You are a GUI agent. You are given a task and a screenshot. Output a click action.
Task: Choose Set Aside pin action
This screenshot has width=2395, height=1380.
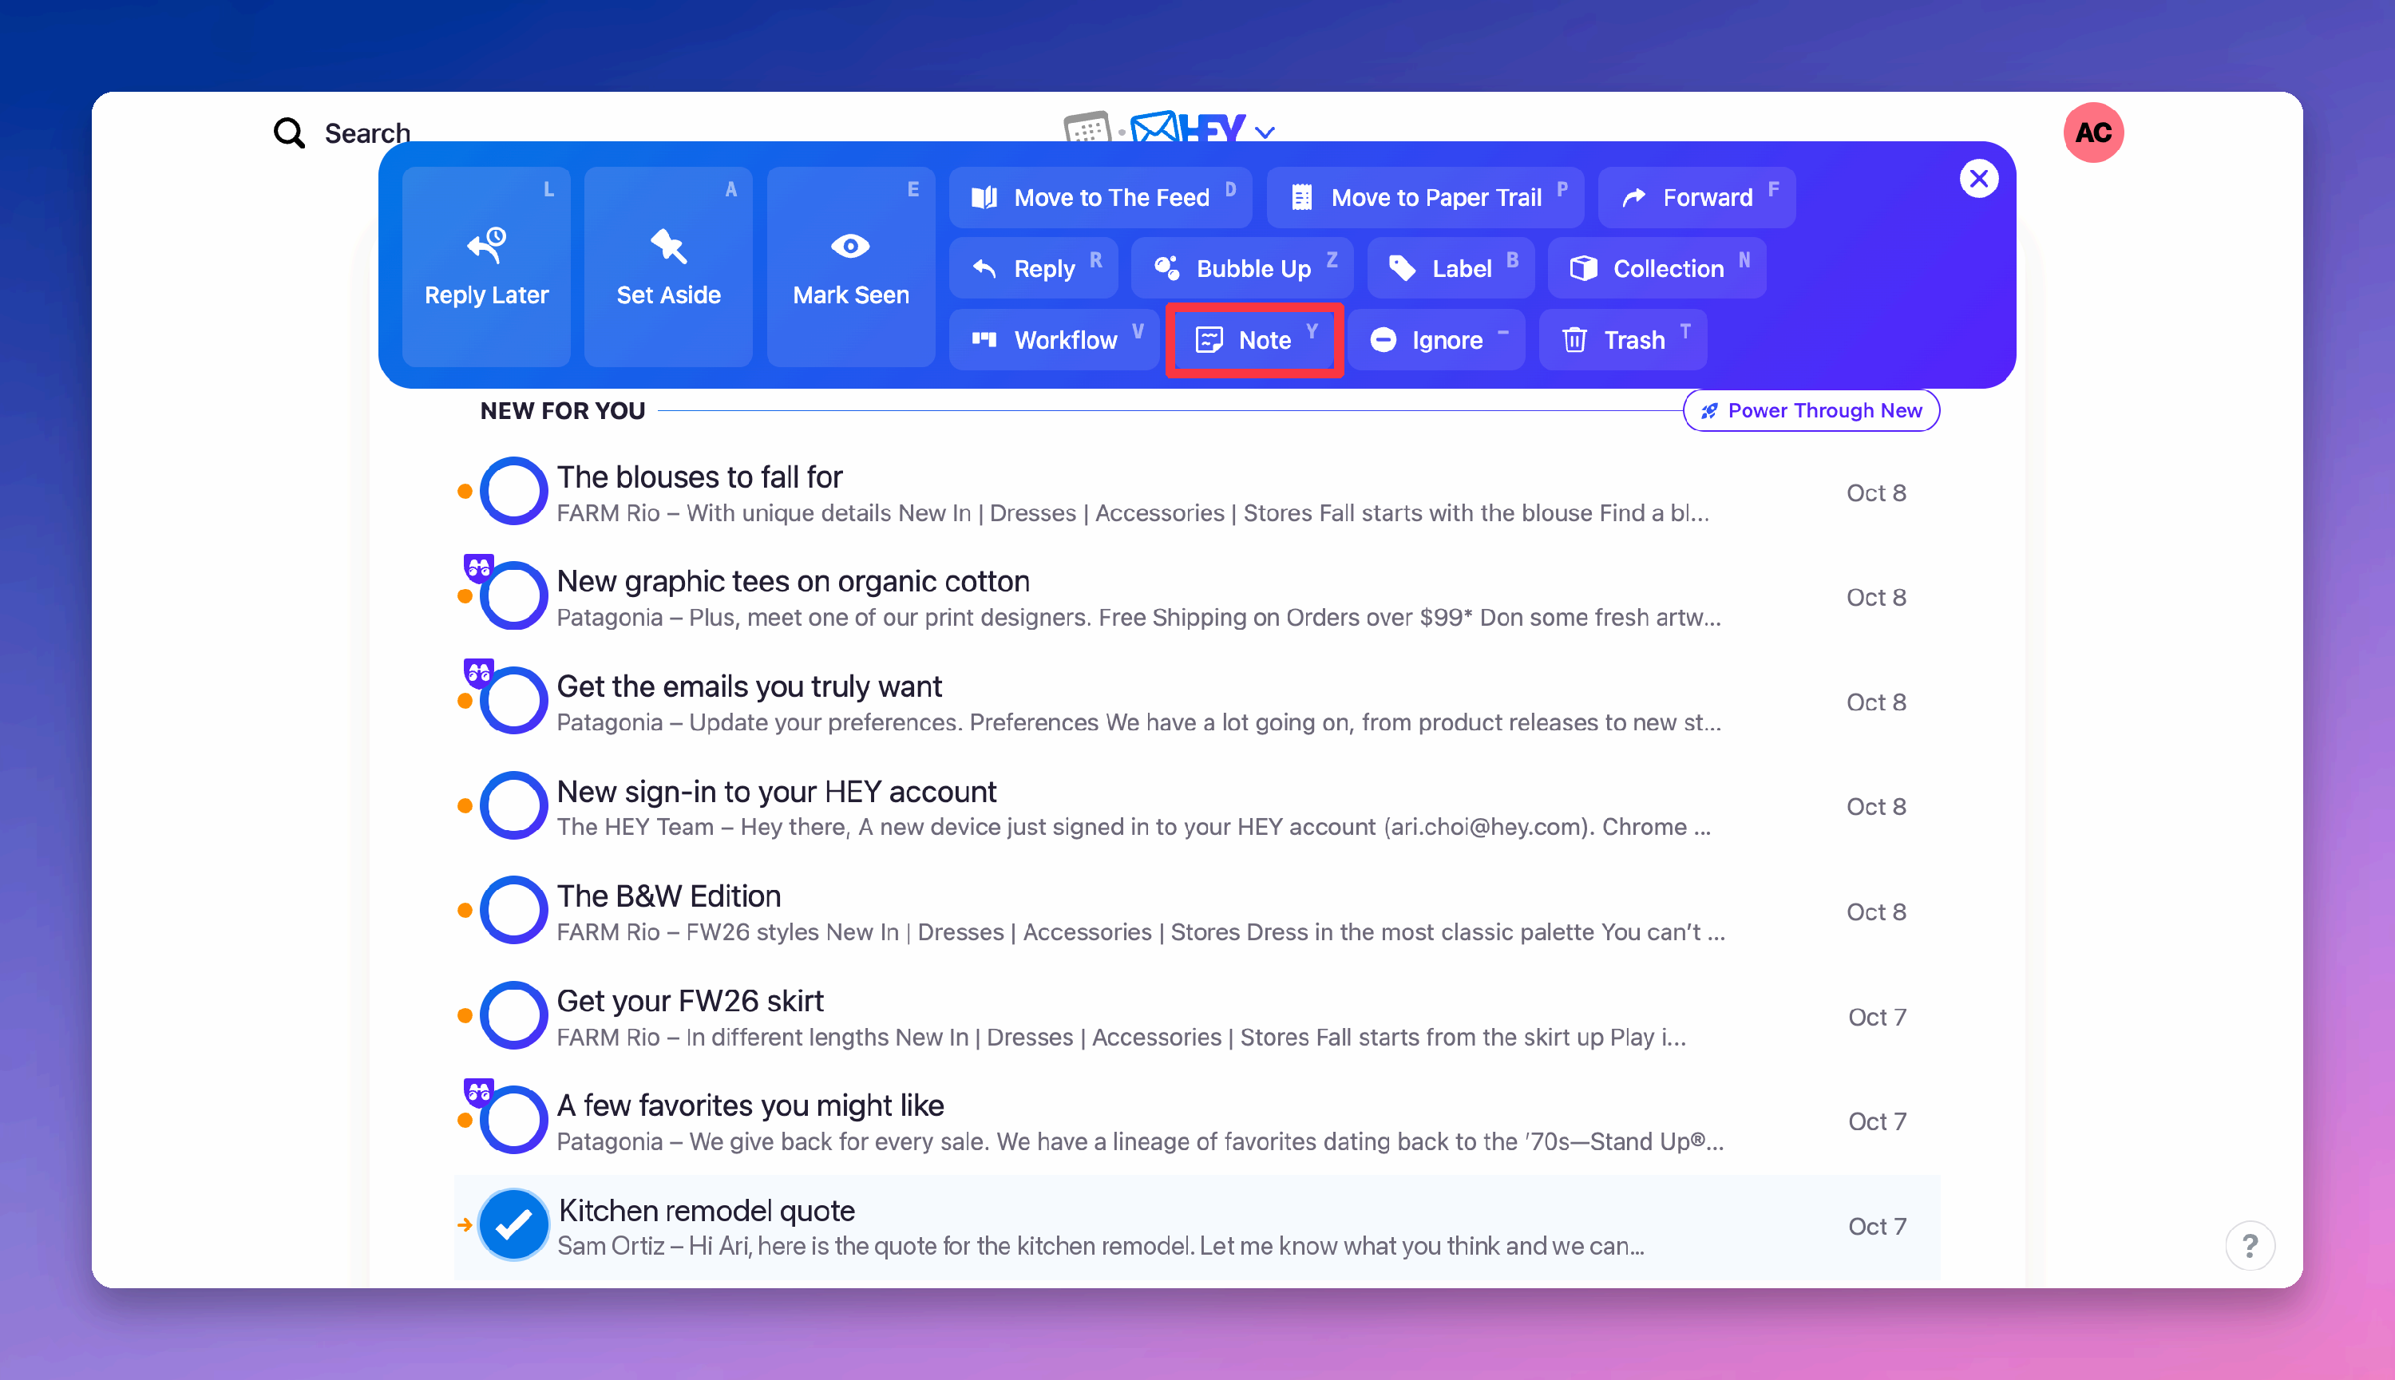[668, 267]
